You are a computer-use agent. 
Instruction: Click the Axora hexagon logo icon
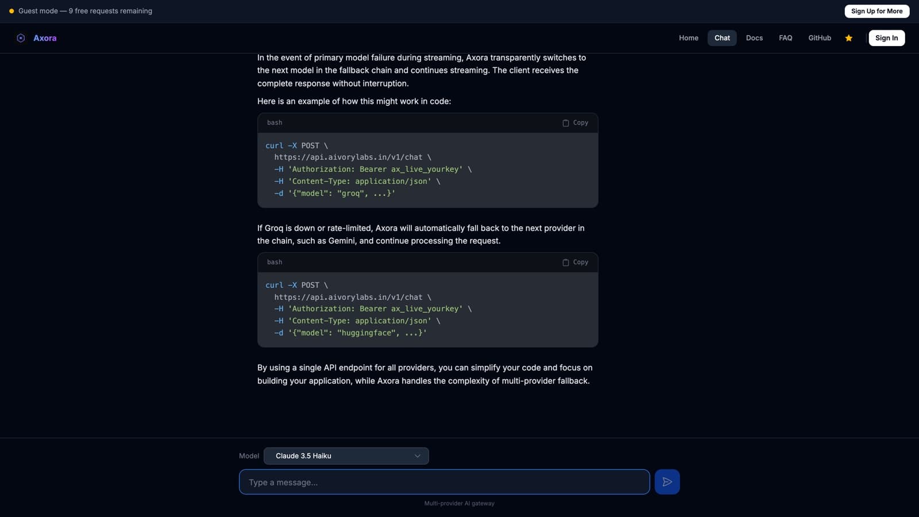click(x=21, y=38)
